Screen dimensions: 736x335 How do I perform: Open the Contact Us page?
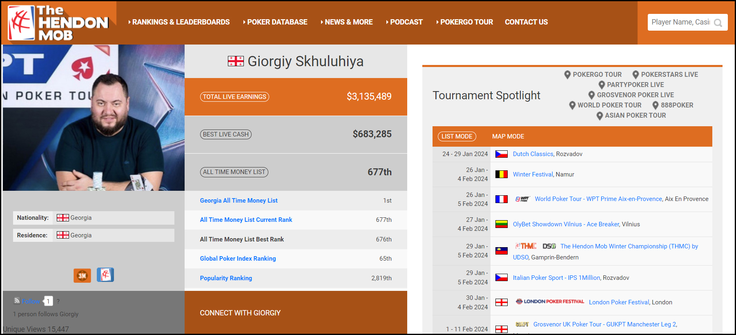click(526, 22)
